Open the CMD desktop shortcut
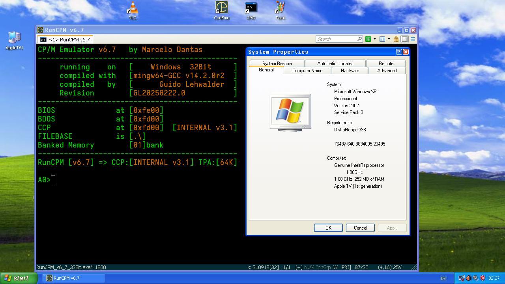Viewport: 505px width, 284px height. pos(251,10)
